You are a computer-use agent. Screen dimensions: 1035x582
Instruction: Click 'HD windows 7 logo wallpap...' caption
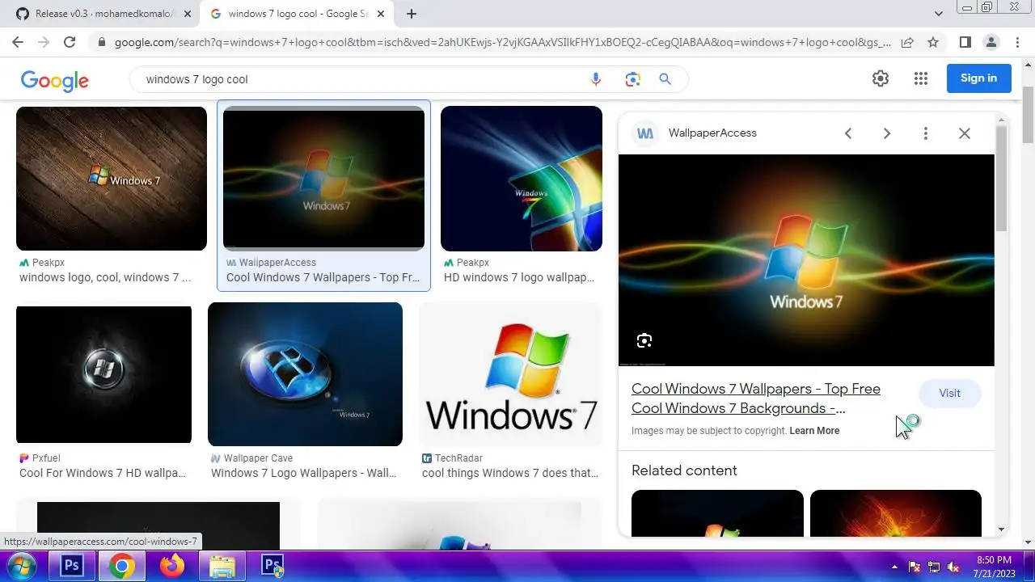519,277
